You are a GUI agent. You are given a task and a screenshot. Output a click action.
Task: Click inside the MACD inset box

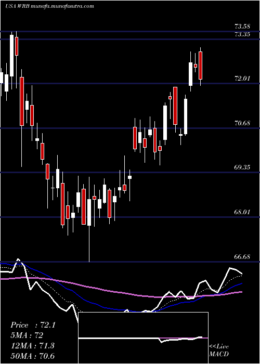tap(143, 338)
